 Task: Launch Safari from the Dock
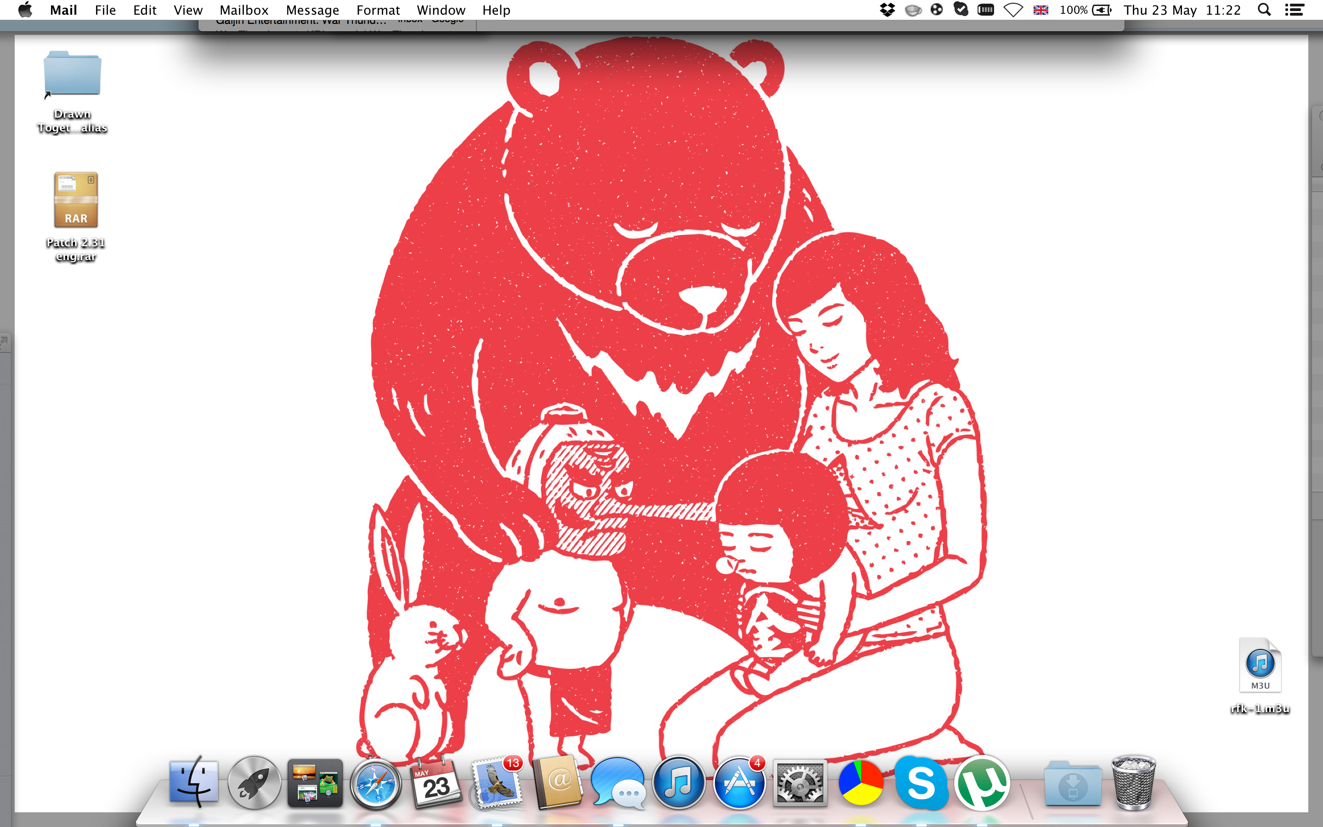coord(376,784)
